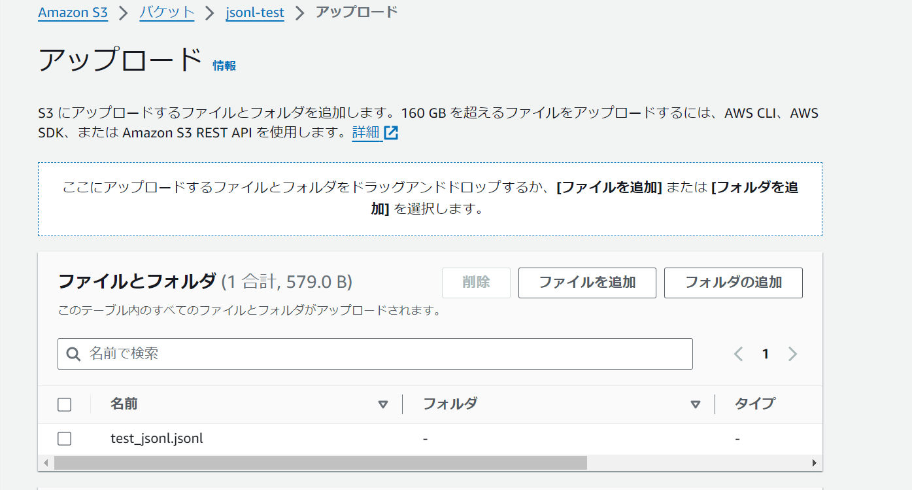This screenshot has height=490, width=912.
Task: Click the drag-and-drop upload area
Action: click(430, 198)
